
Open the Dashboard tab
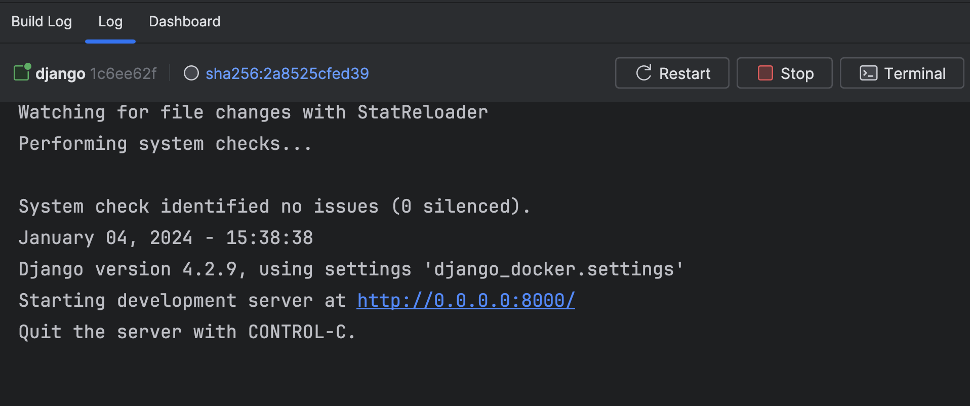click(184, 21)
